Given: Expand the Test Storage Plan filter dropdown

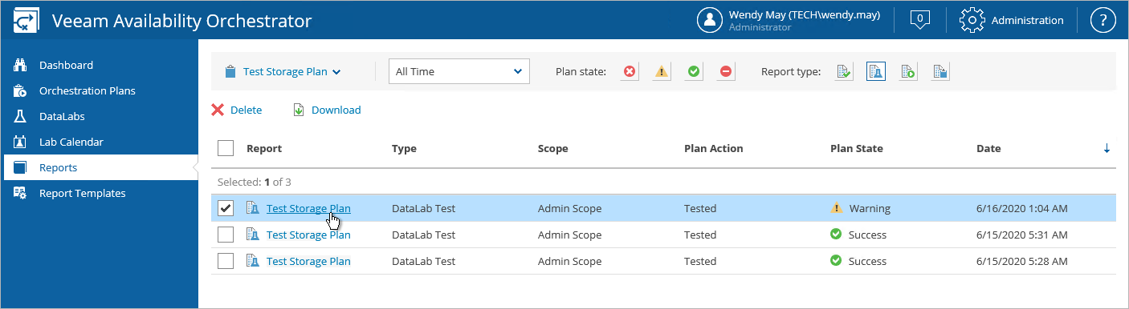Looking at the screenshot, I should [x=283, y=71].
